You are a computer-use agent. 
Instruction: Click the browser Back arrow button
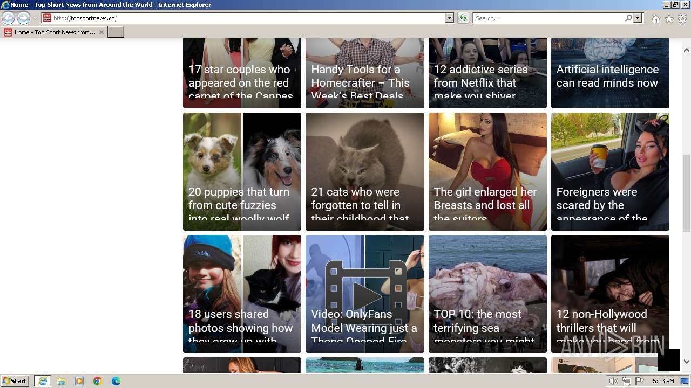(8, 18)
